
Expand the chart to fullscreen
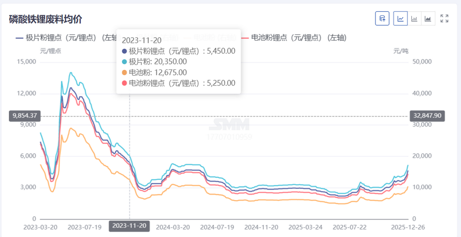pyautogui.click(x=444, y=18)
